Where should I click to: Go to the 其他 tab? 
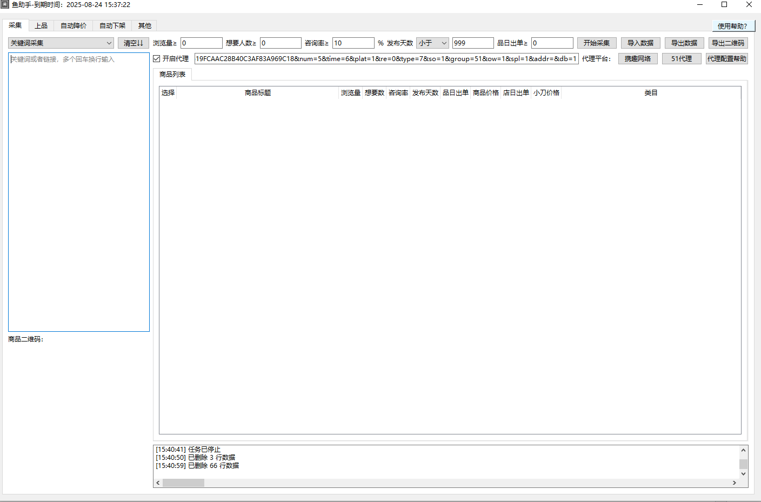click(144, 26)
